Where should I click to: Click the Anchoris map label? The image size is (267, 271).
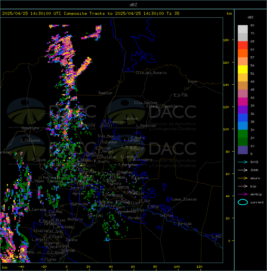click(75, 219)
